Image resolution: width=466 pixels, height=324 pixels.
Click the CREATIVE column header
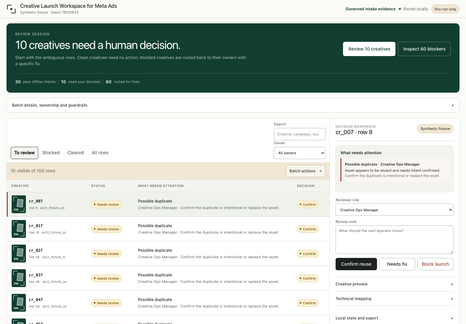20,186
